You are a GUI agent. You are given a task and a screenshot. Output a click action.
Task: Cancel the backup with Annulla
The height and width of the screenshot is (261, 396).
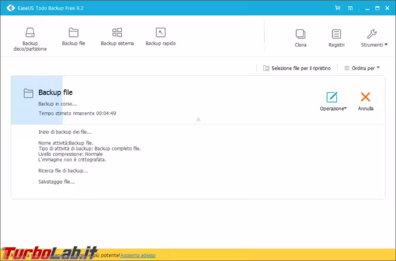[x=366, y=101]
